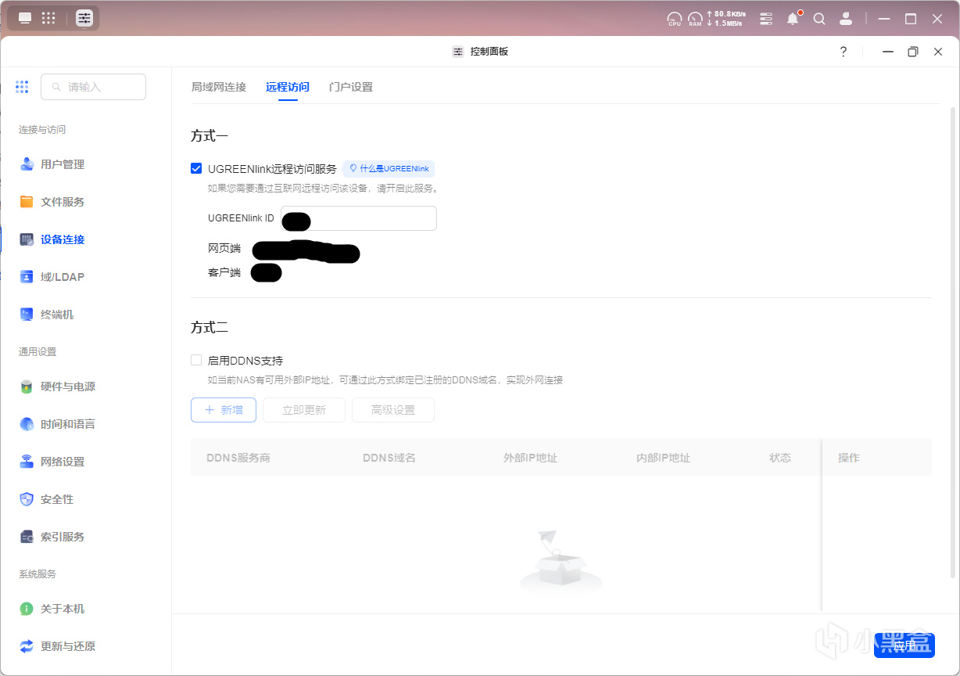Open the task manager list icon in top bar

766,19
